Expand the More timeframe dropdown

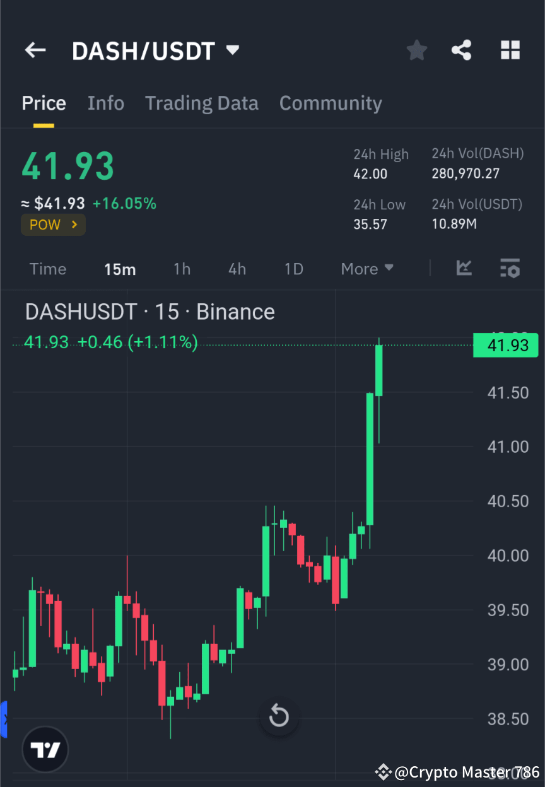pos(366,269)
